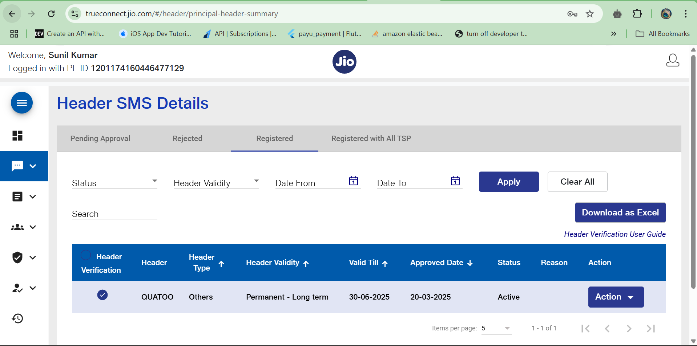Bookmark this page with the star icon

589,14
